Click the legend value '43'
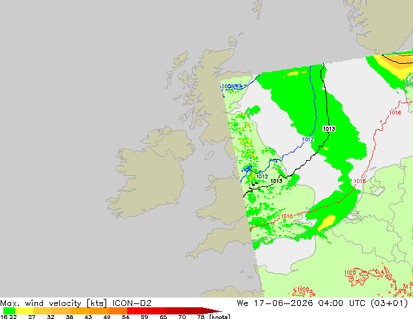This screenshot has width=413, height=319. click(x=88, y=316)
